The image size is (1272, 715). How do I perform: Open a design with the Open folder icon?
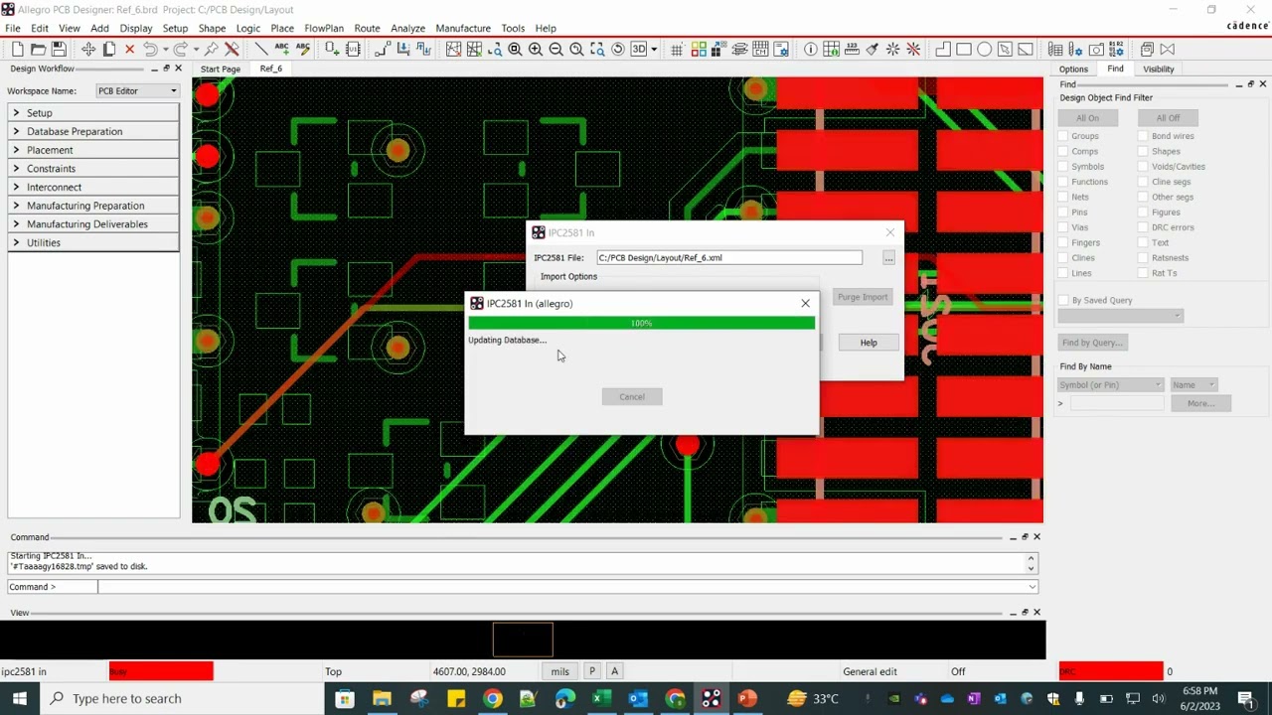tap(38, 49)
